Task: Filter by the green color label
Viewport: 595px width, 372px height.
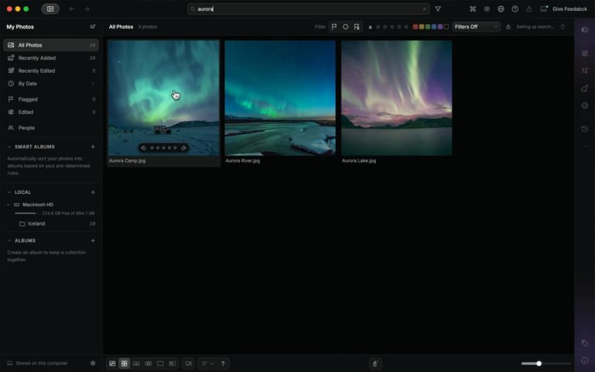Action: pyautogui.click(x=428, y=26)
